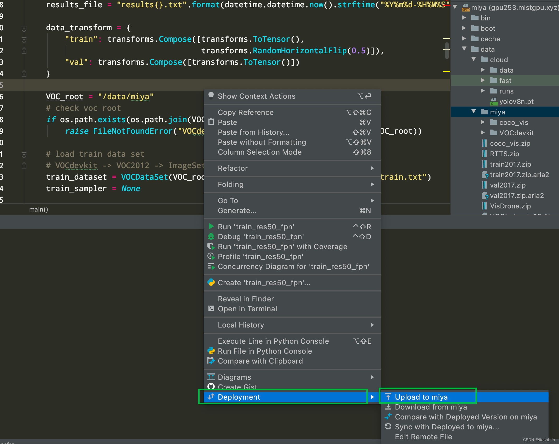The image size is (559, 444).
Task: Click the green Run triangle icon
Action: point(211,226)
